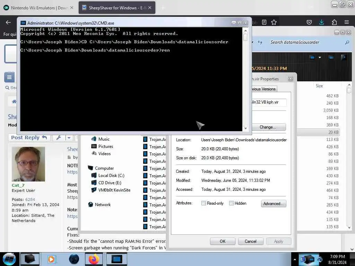Bookmark this page with the star icon
Viewport: 355px width, 266px height.
coord(274,22)
